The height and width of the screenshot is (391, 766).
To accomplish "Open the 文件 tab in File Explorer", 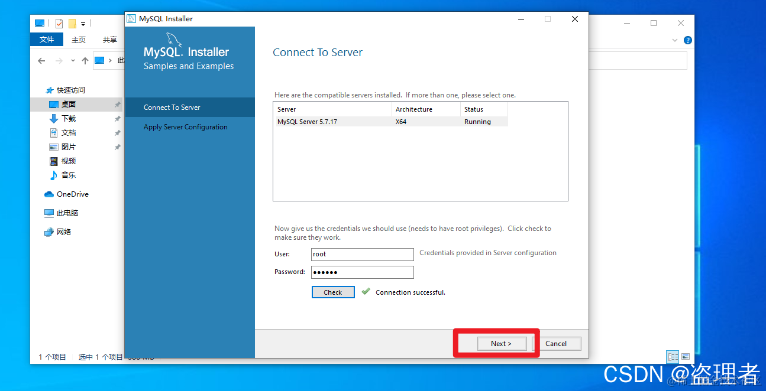I will 47,40.
